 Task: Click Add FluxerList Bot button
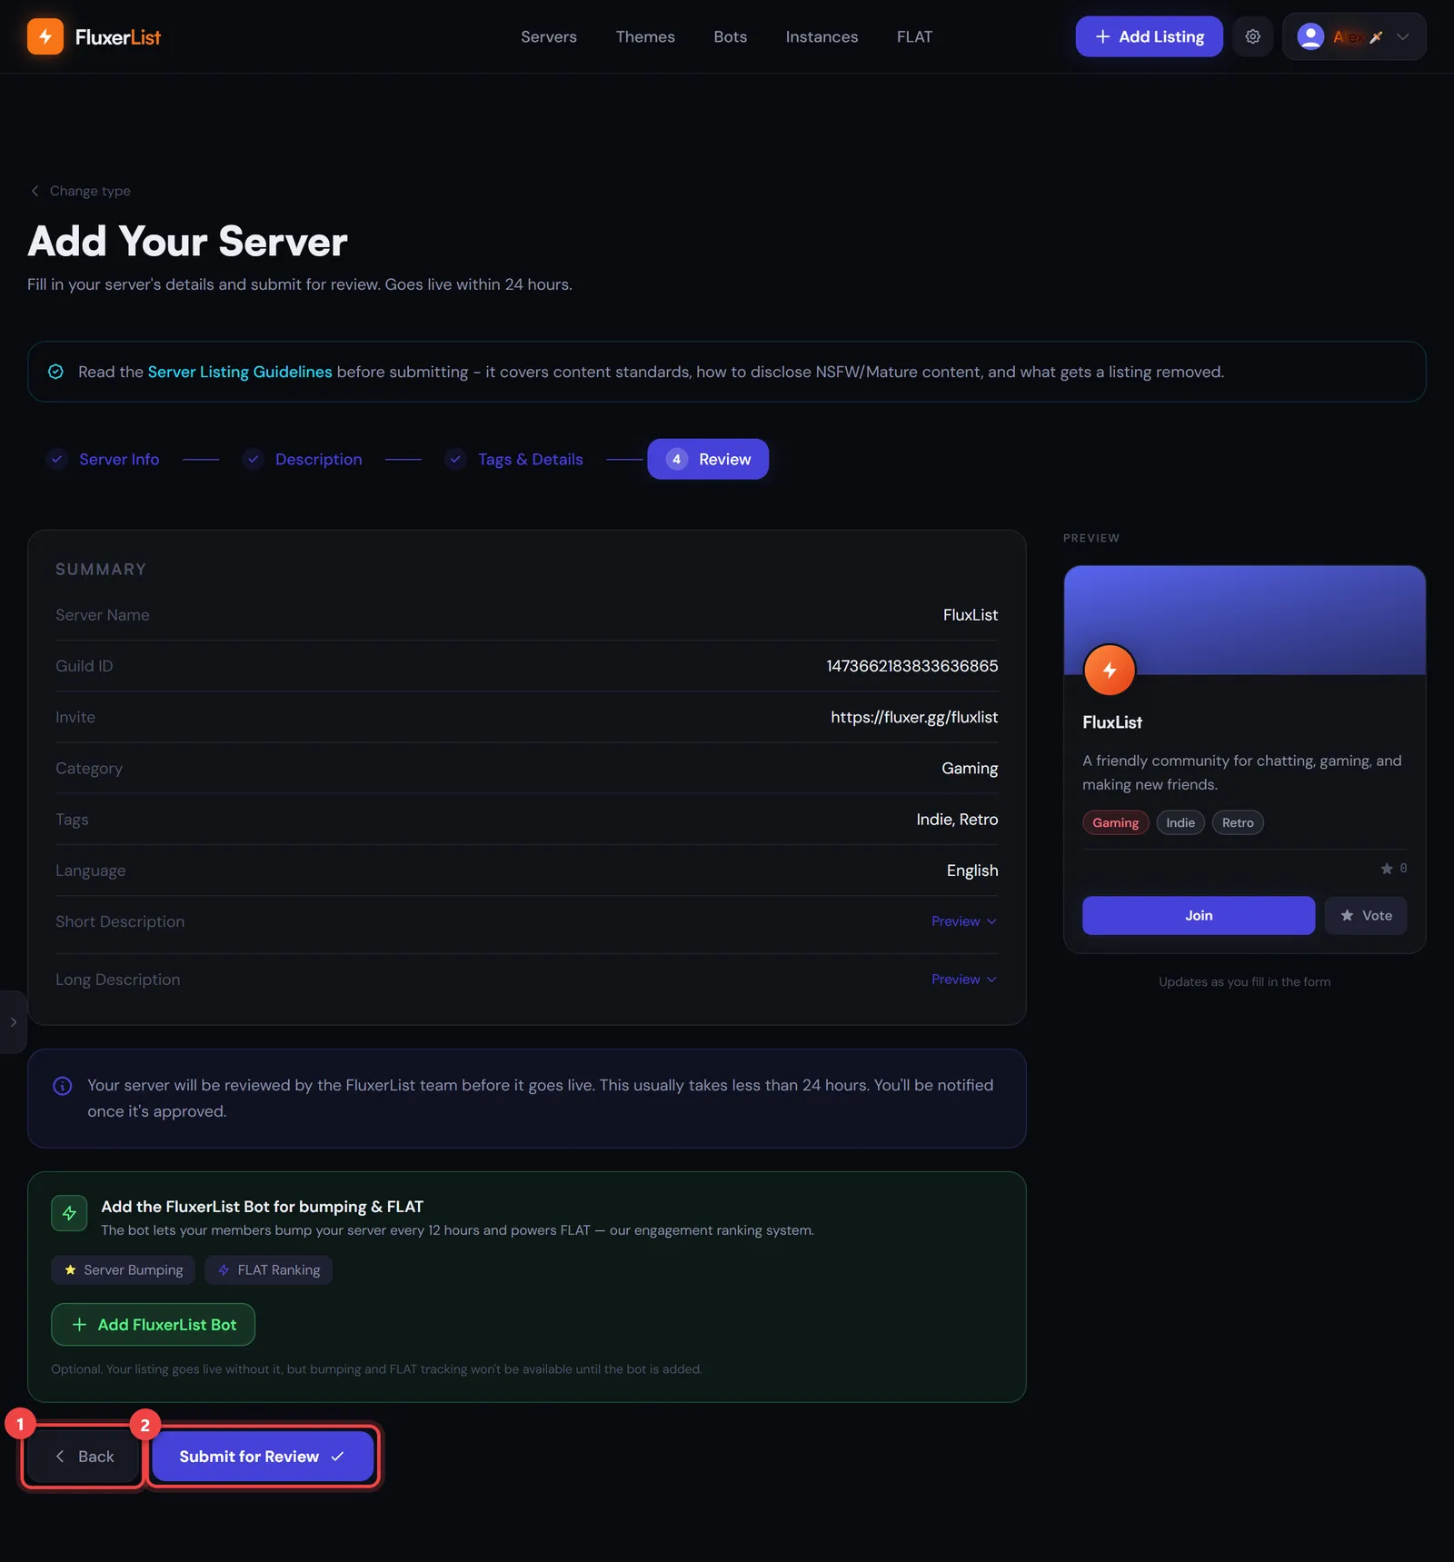pos(153,1325)
